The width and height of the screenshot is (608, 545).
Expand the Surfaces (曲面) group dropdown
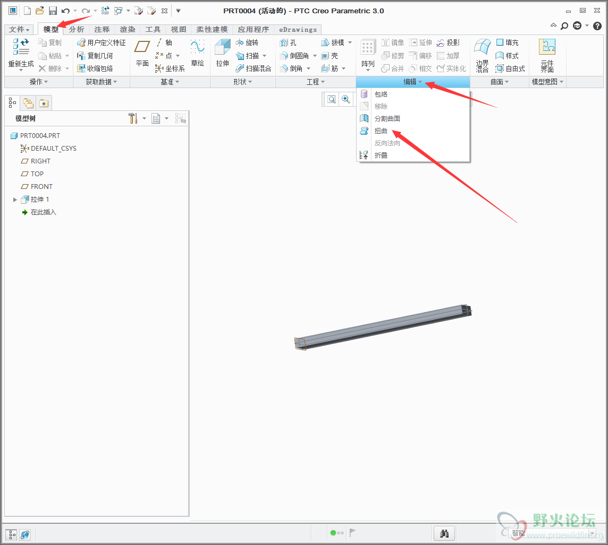click(x=500, y=82)
